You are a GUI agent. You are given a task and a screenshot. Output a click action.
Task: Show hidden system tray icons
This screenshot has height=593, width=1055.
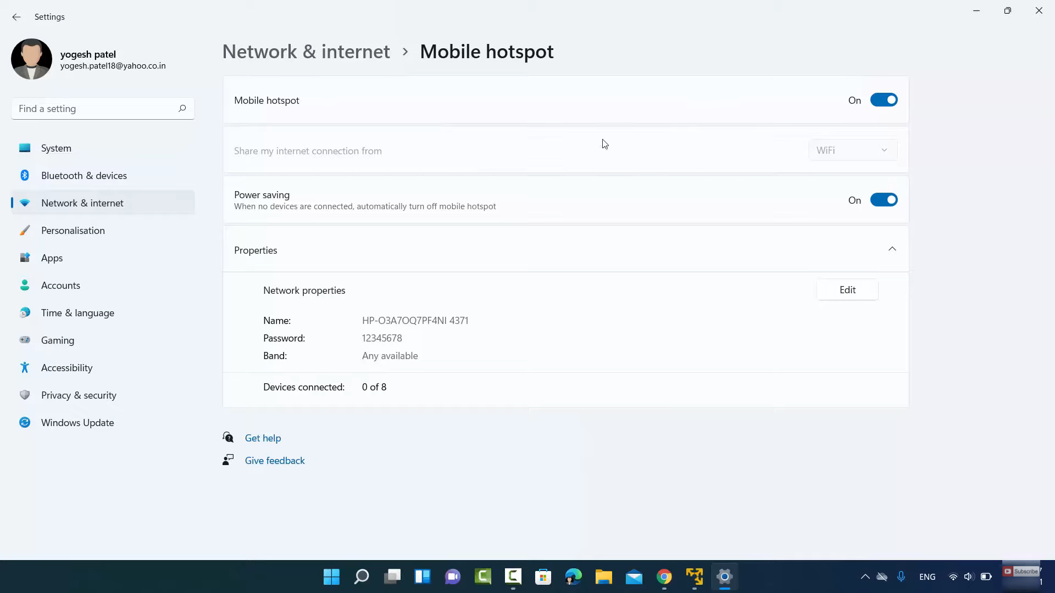coord(865,577)
